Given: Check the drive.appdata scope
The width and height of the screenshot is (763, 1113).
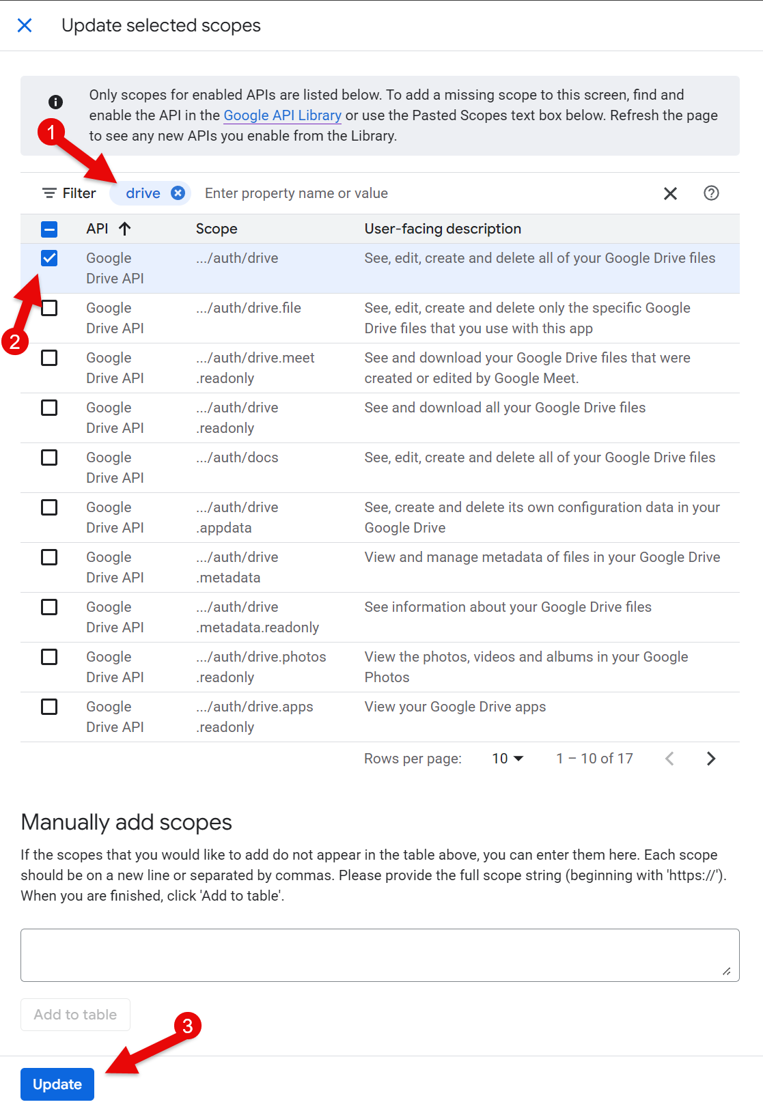Looking at the screenshot, I should (x=49, y=507).
